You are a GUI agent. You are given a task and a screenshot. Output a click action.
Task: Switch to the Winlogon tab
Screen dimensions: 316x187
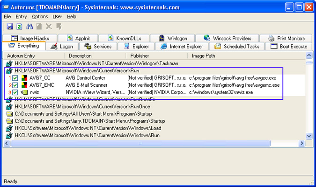[x=172, y=38]
